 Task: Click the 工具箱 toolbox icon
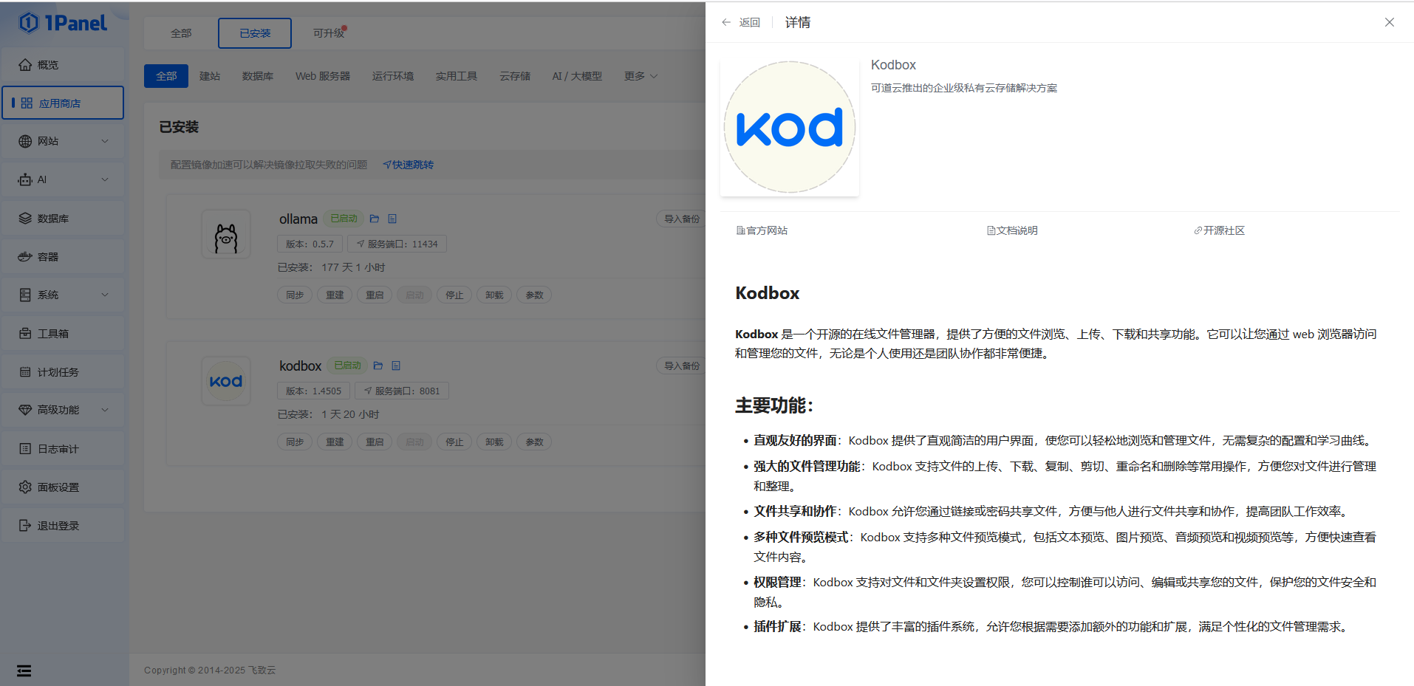tap(25, 334)
